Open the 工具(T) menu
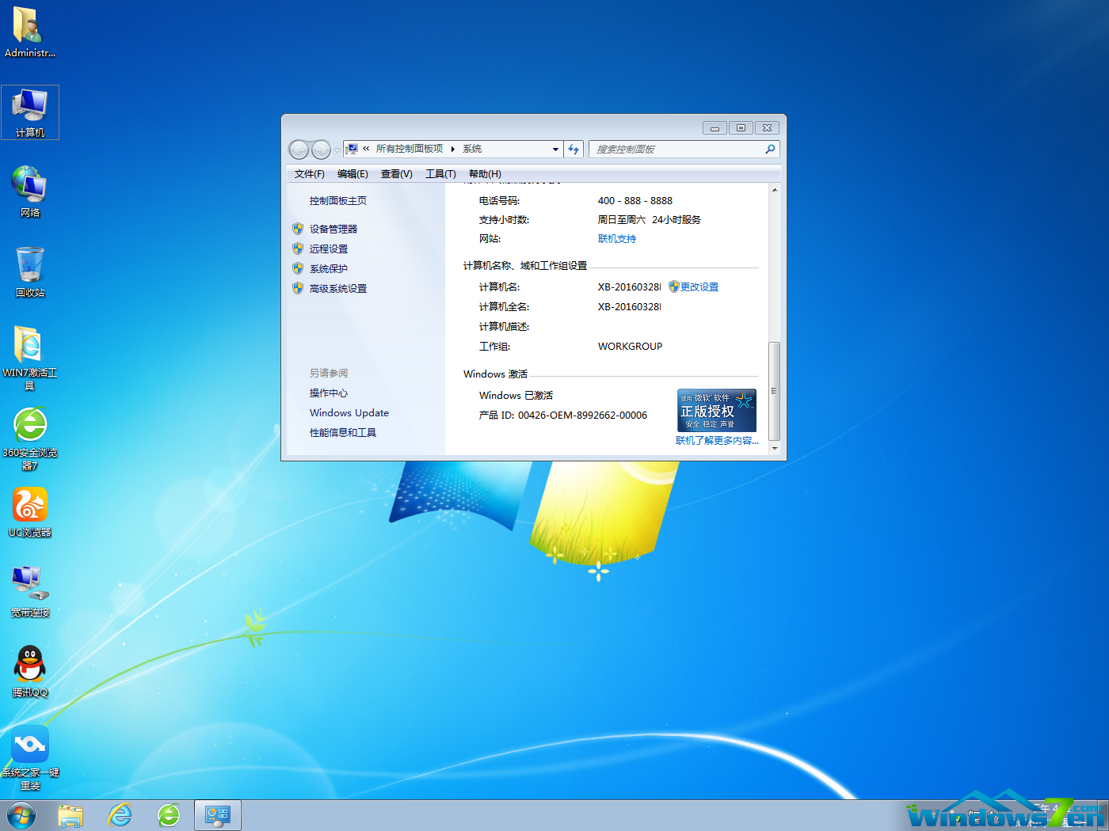1109x831 pixels. (440, 174)
